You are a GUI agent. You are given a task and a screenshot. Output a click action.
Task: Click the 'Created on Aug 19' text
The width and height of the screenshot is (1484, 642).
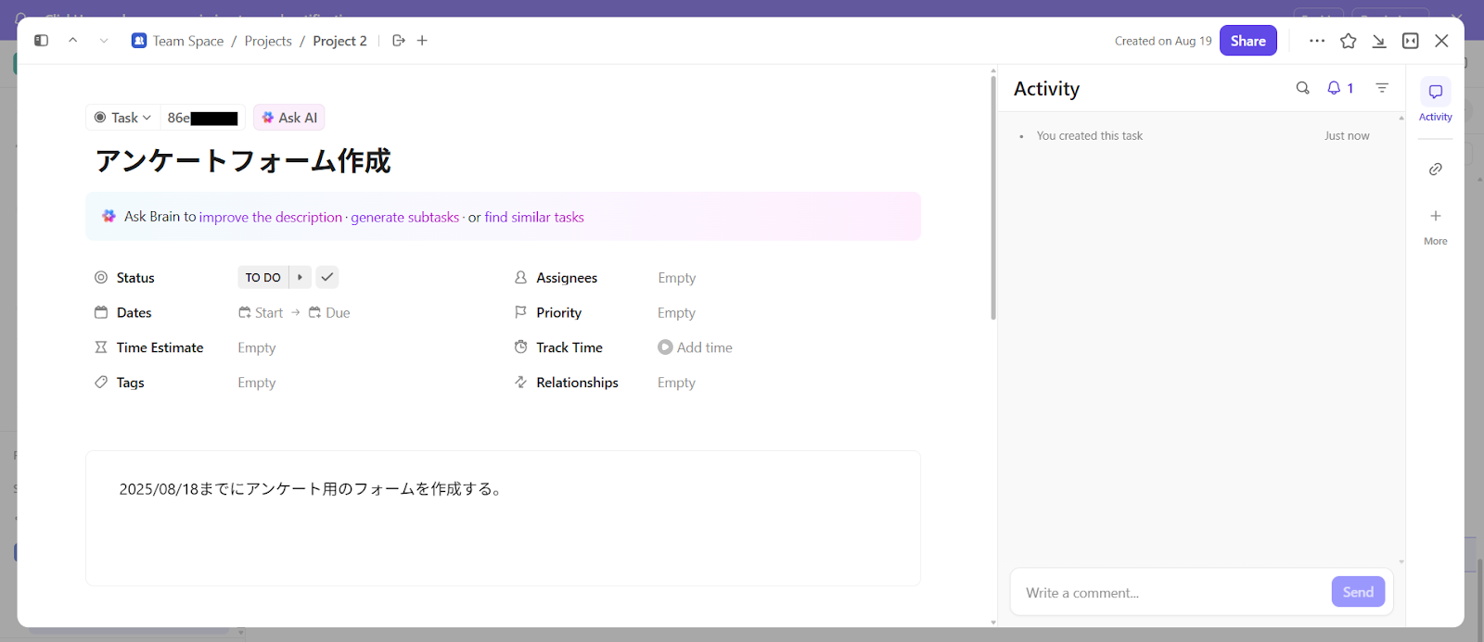tap(1163, 41)
